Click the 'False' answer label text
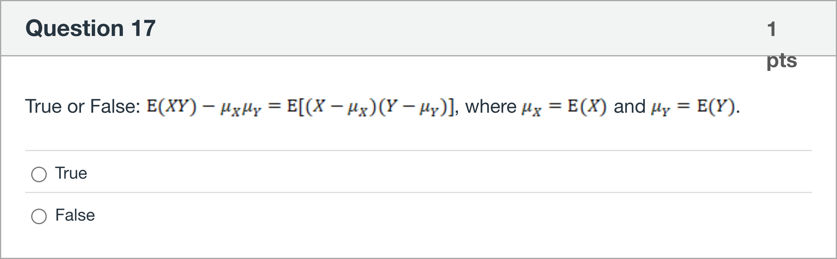 [75, 215]
